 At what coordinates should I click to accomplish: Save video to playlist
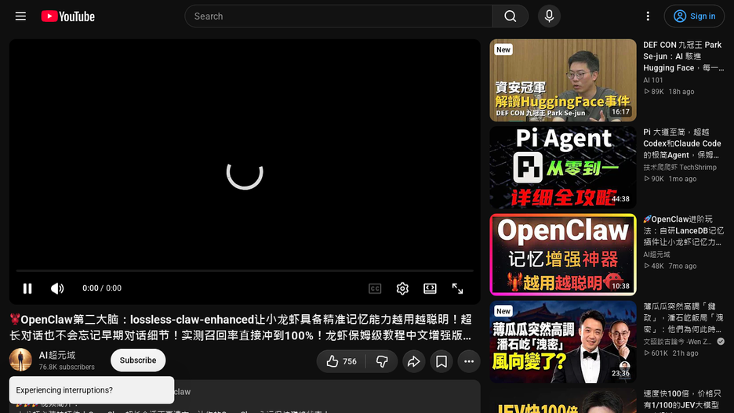pos(441,361)
